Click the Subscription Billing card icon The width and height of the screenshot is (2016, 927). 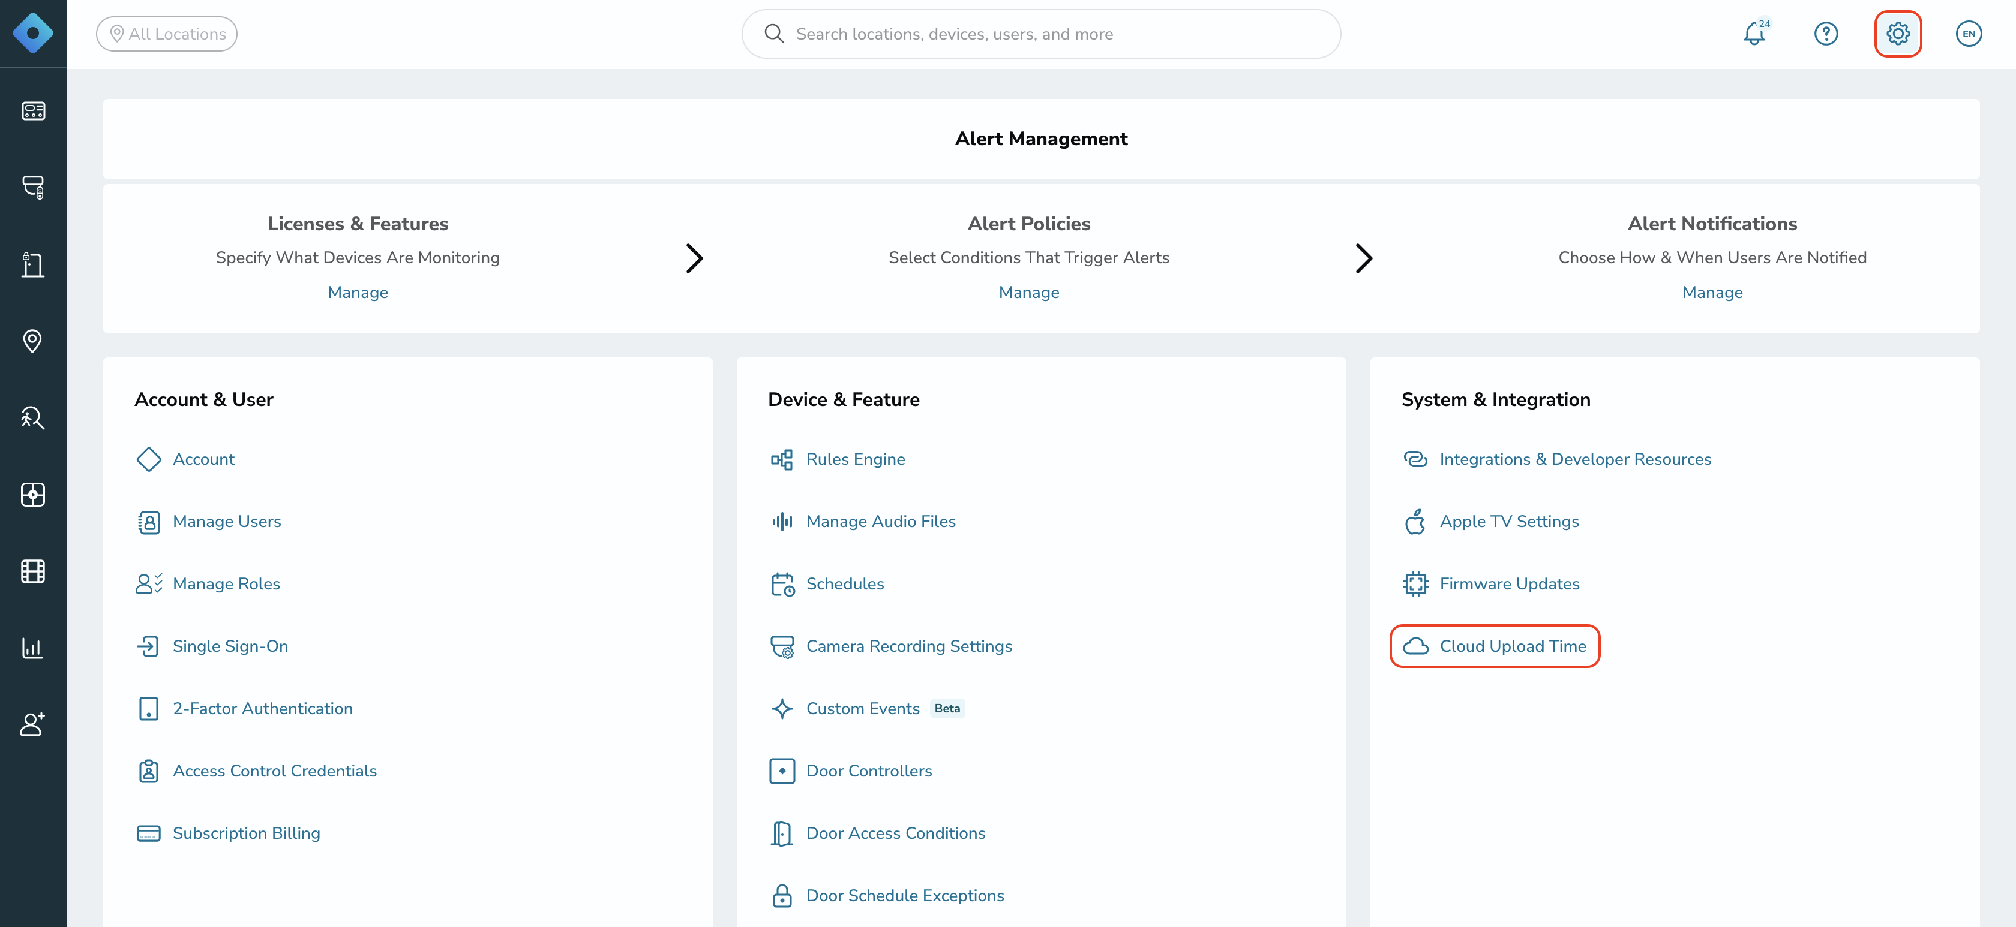point(149,833)
